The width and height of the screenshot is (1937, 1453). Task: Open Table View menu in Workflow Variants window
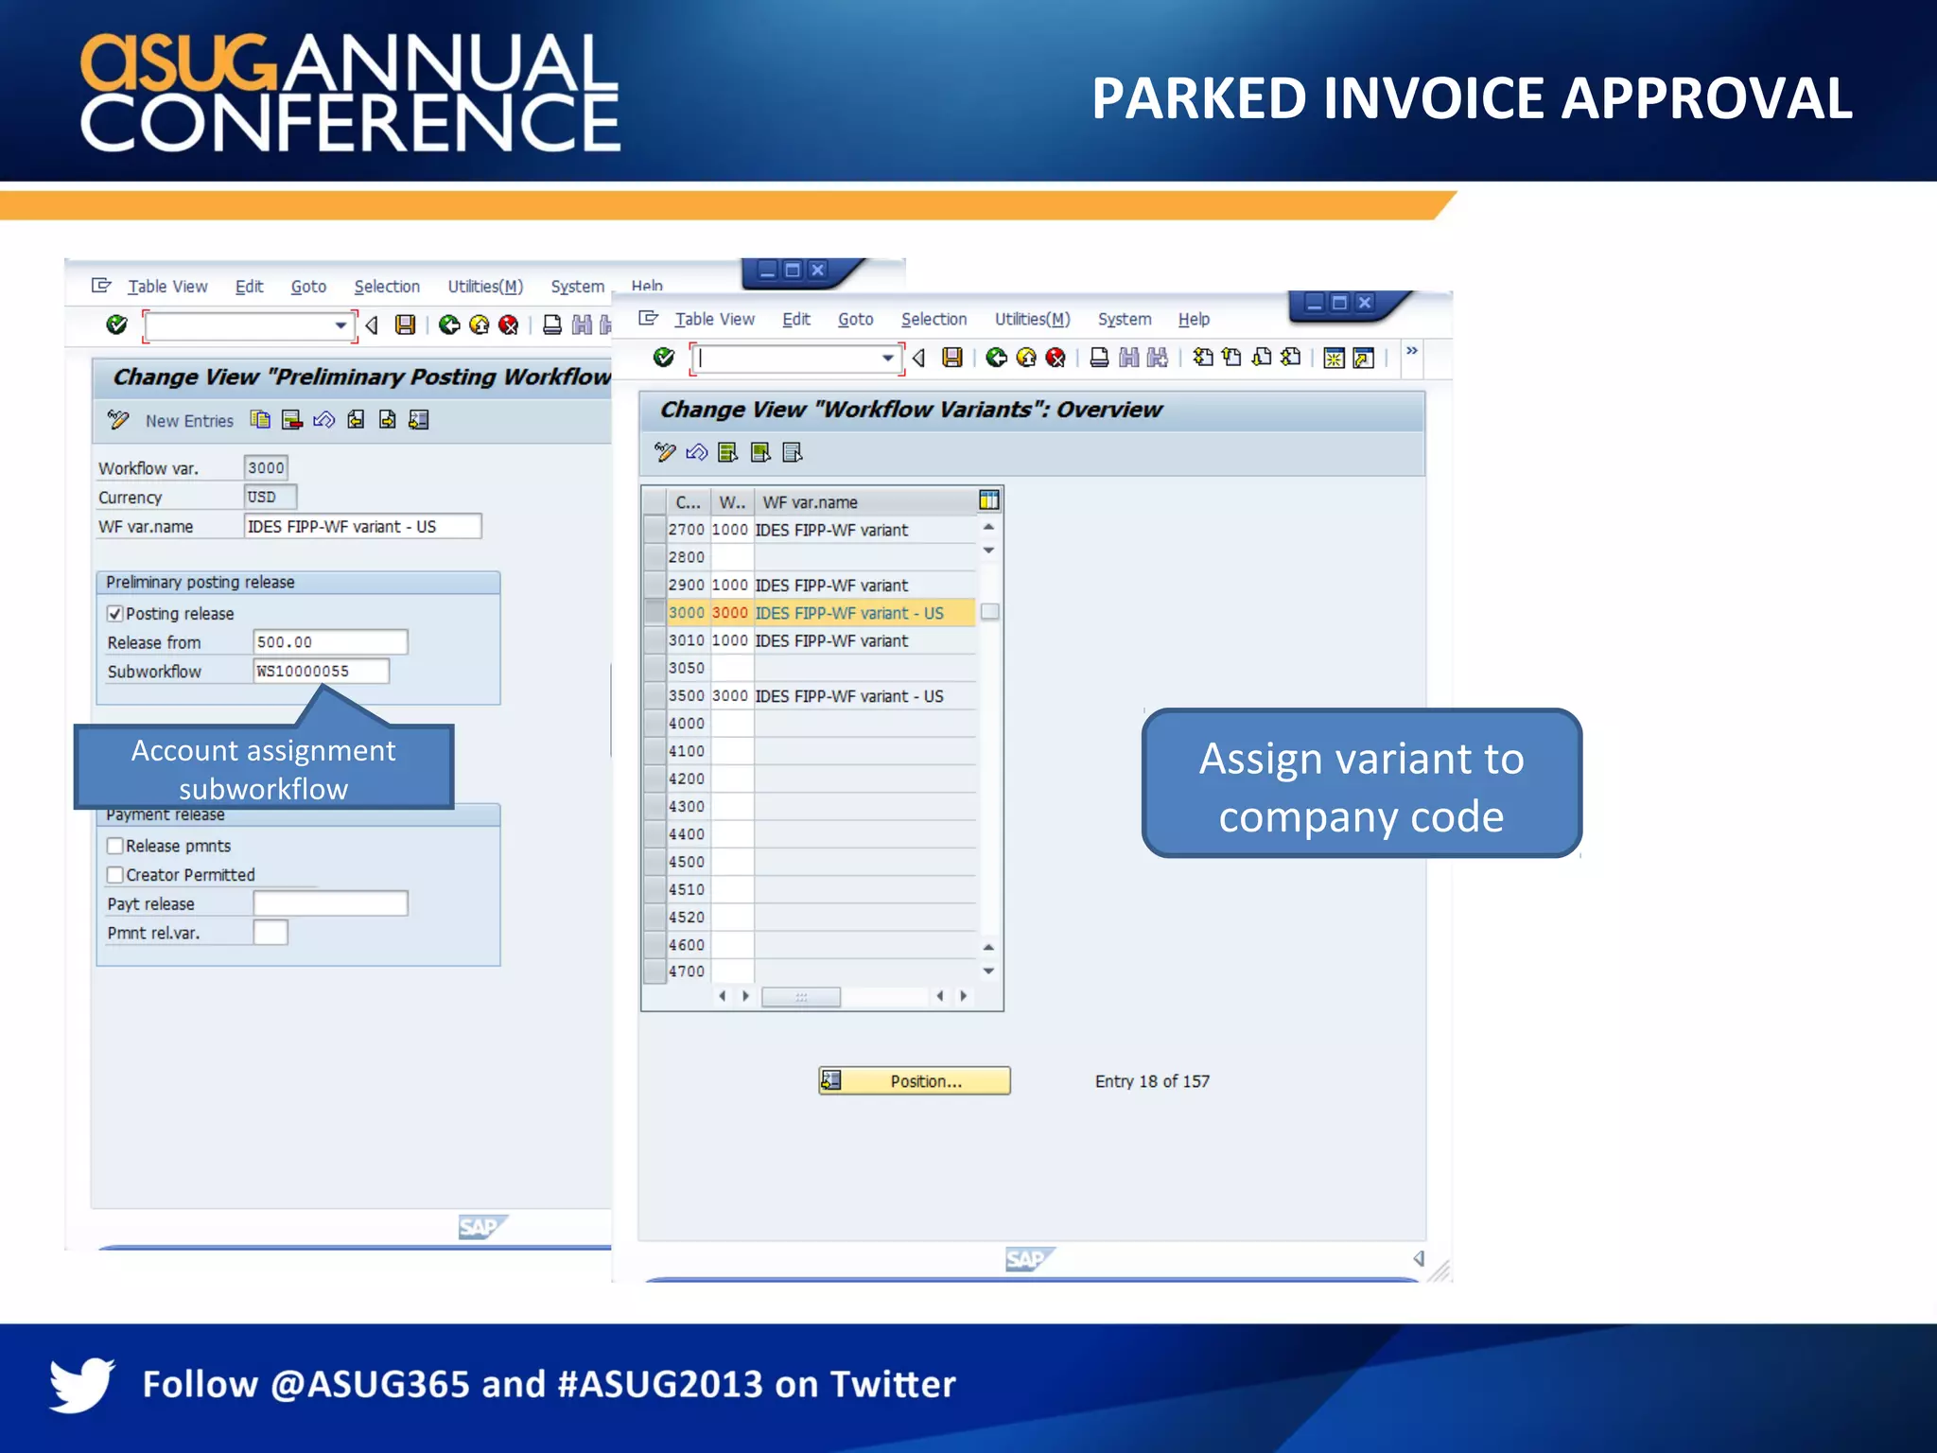tap(714, 319)
